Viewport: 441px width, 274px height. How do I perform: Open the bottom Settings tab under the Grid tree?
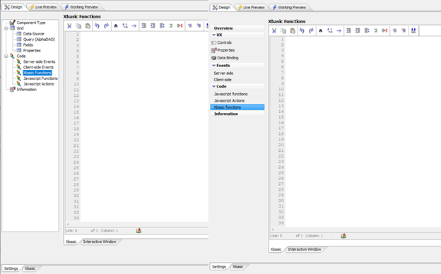tap(11, 268)
